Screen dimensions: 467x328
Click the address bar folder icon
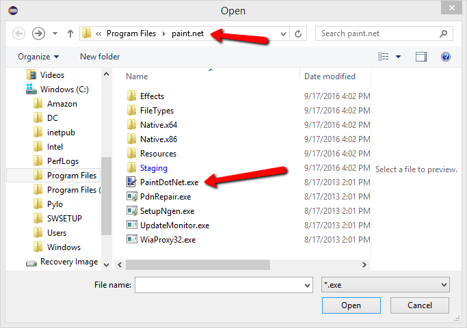click(x=86, y=33)
